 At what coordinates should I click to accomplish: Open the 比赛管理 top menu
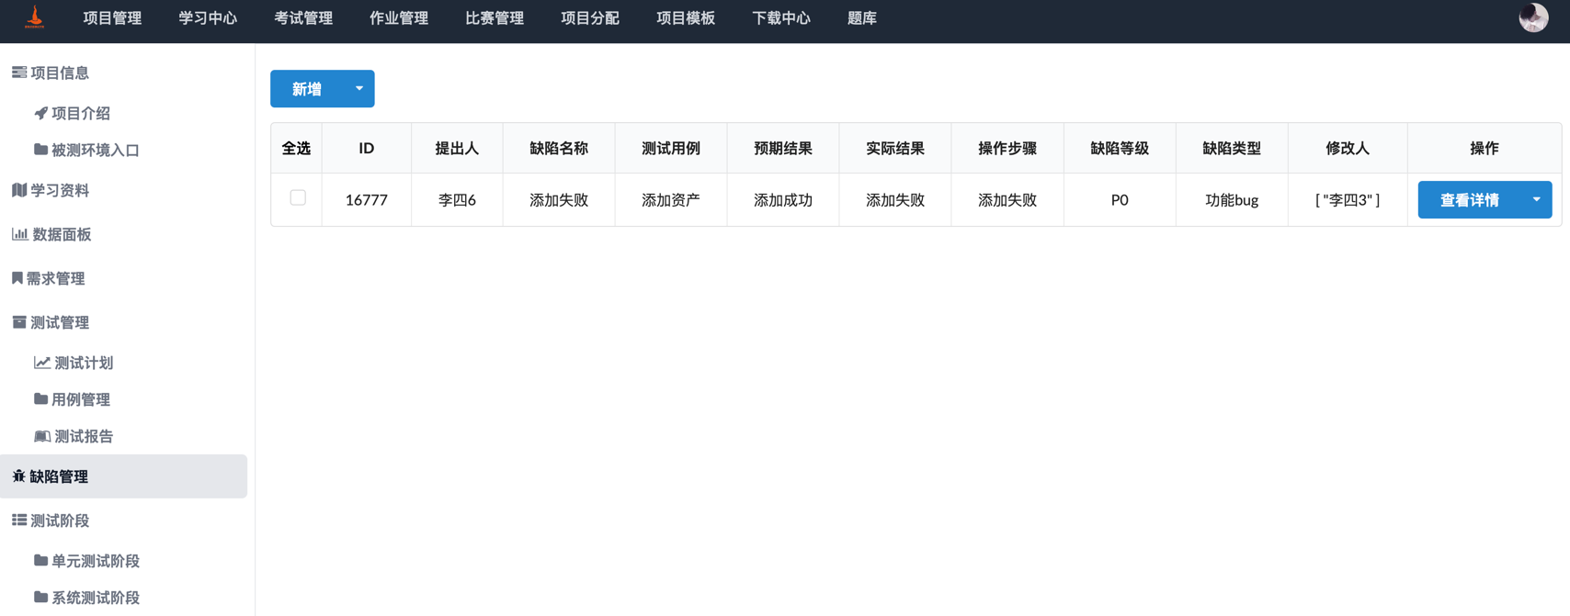(495, 18)
